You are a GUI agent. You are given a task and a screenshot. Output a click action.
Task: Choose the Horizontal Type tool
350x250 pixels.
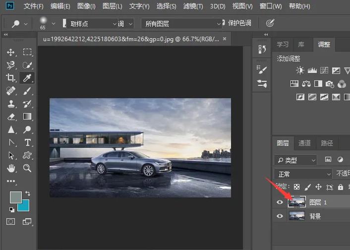pyautogui.click(x=28, y=142)
